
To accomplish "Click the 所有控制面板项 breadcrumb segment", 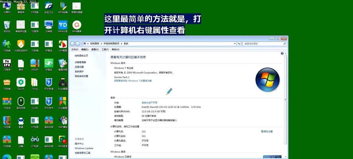I will pyautogui.click(x=111, y=43).
